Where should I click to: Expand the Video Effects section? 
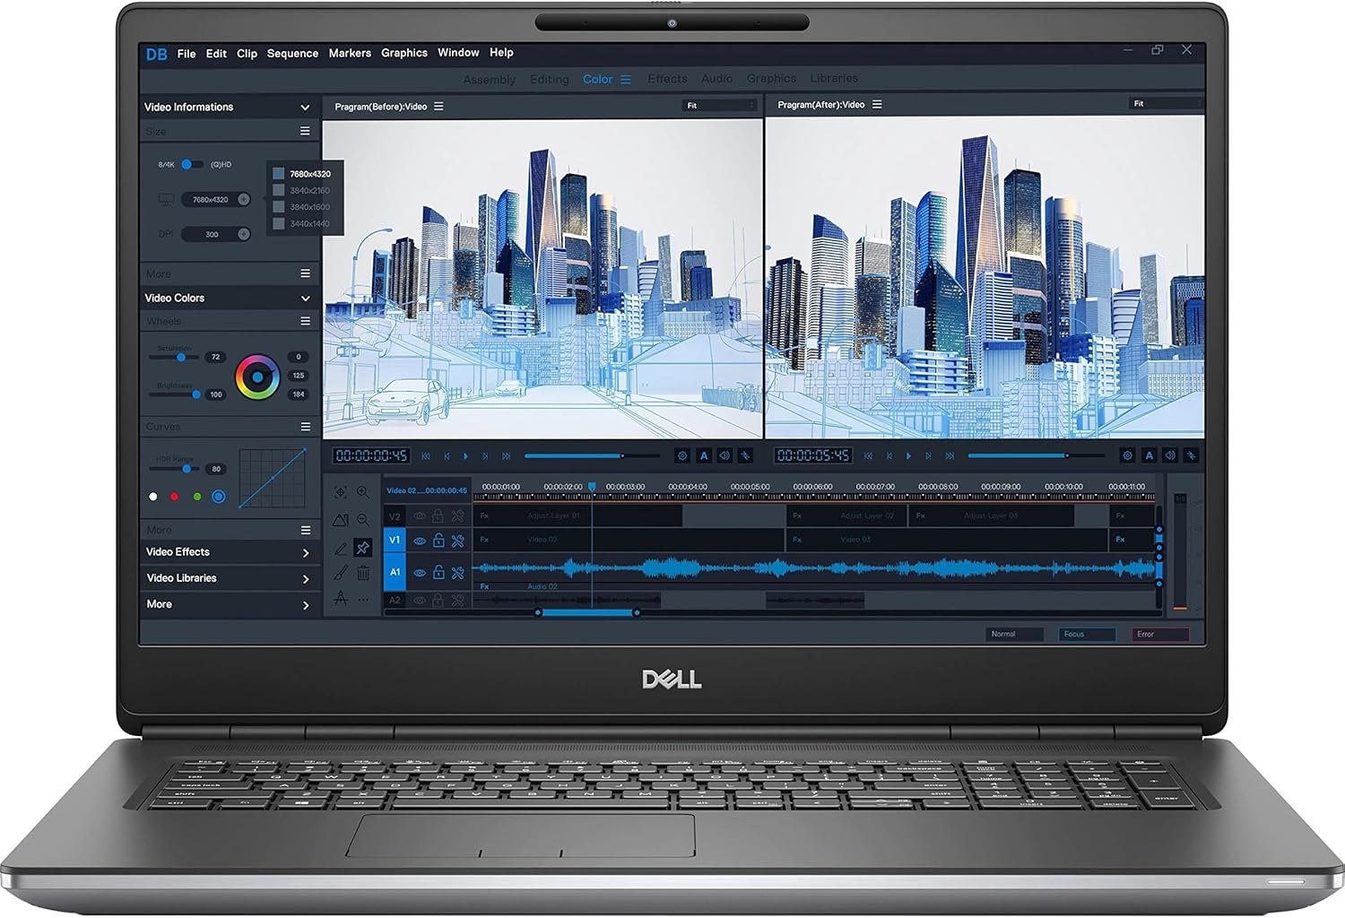(x=306, y=553)
